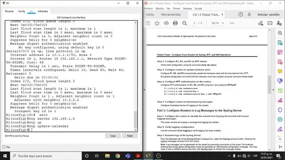Image resolution: width=285 pixels, height=160 pixels.
Task: Select the CLI tab in R1
Action: 32,11
